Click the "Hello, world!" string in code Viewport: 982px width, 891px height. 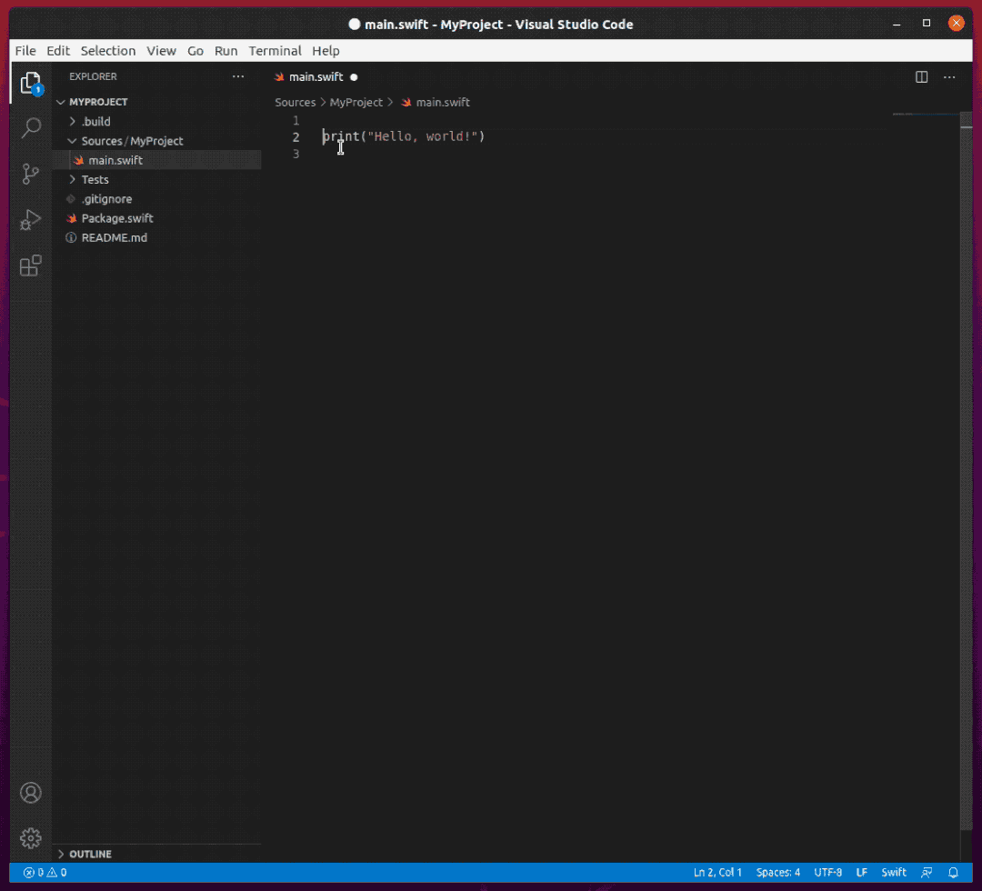tap(423, 136)
